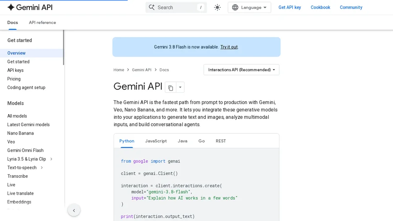Image resolution: width=393 pixels, height=221 pixels.
Task: Open the Cookbook link
Action: (320, 7)
